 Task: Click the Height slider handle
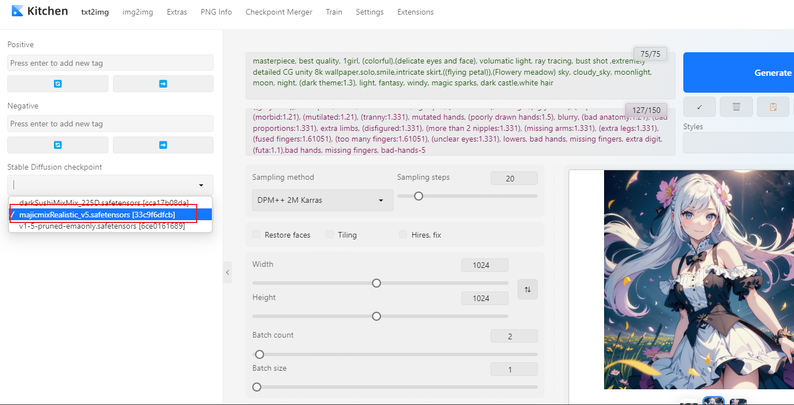click(x=376, y=316)
